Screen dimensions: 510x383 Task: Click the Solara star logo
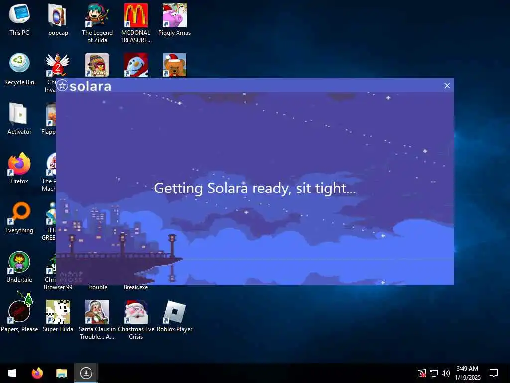click(x=62, y=86)
